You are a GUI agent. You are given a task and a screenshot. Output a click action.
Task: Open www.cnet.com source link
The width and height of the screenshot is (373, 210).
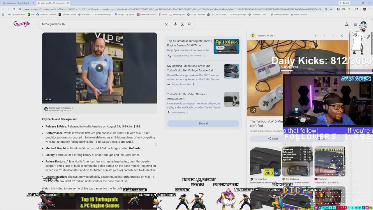pyautogui.click(x=266, y=36)
